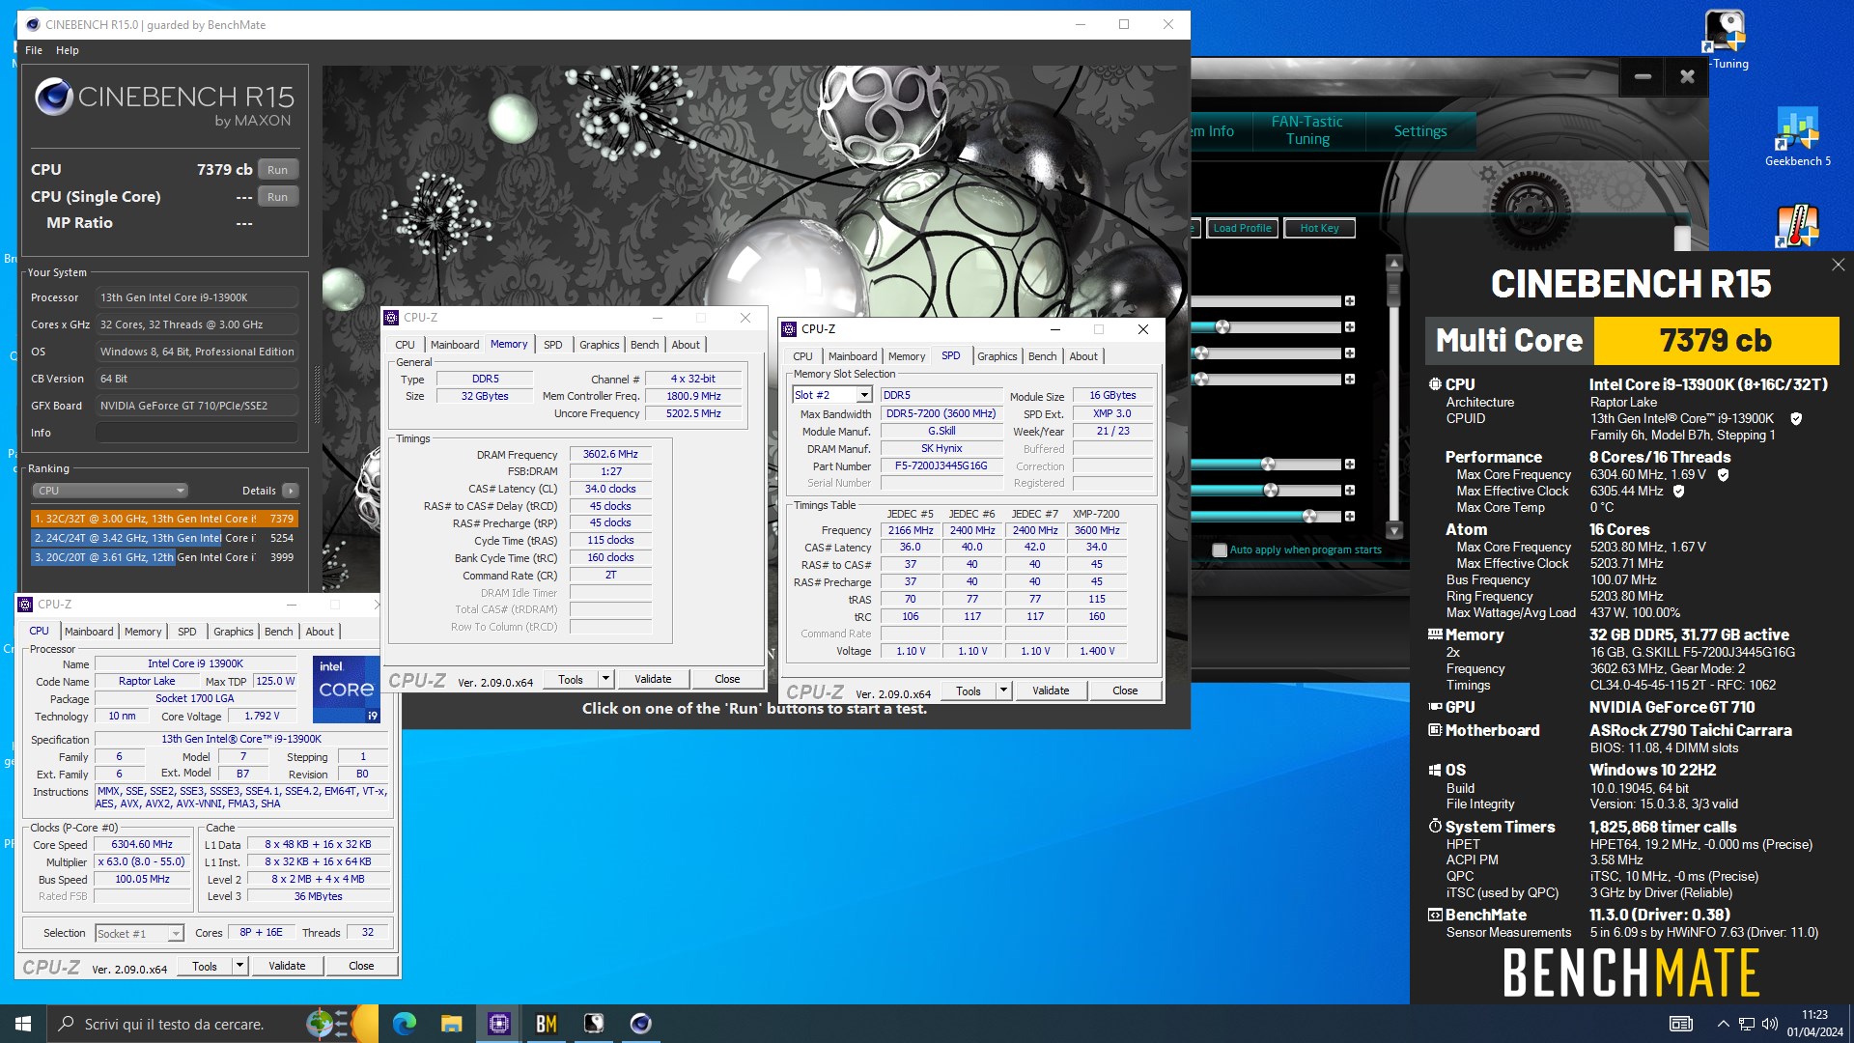Open the thermometer desktop shortcut icon
Image resolution: width=1854 pixels, height=1043 pixels.
1797,227
